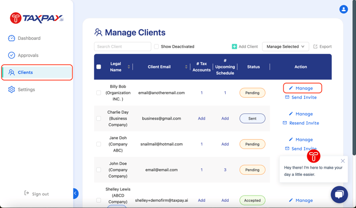Viewport: 356px width, 208px height.
Task: Click Pending badge in John Doe's row
Action: 252,170
